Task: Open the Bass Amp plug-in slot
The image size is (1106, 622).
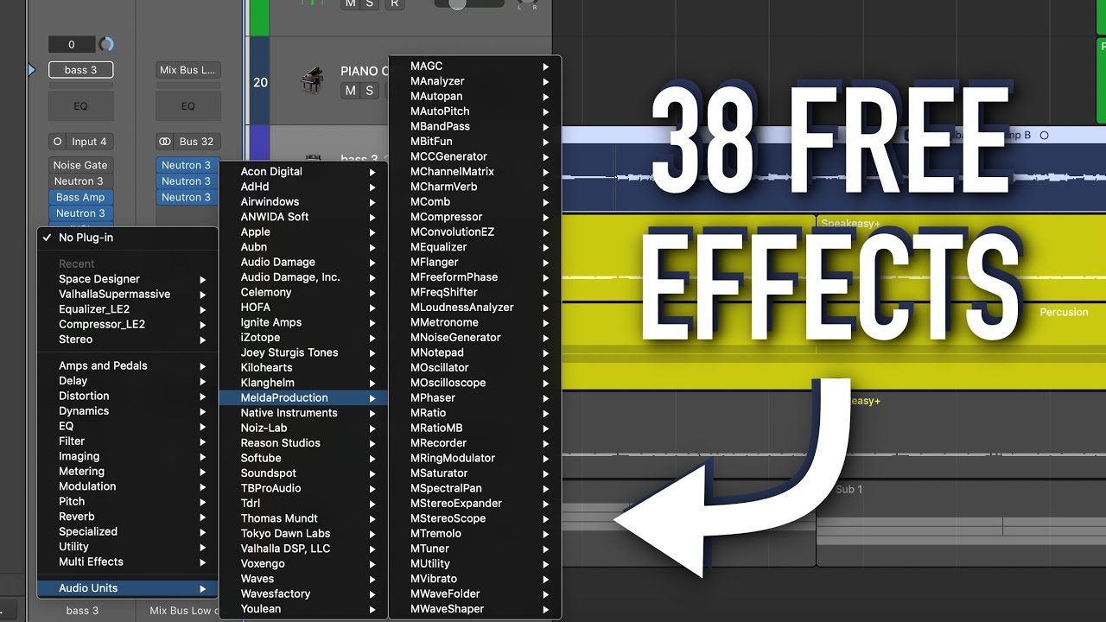Action: click(80, 197)
